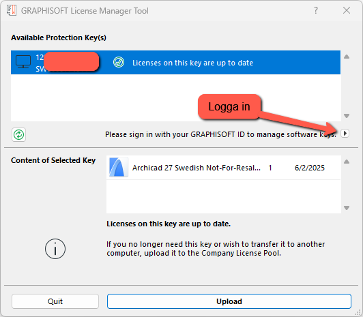Open the sign-in arrow button
The width and height of the screenshot is (363, 317).
click(345, 134)
